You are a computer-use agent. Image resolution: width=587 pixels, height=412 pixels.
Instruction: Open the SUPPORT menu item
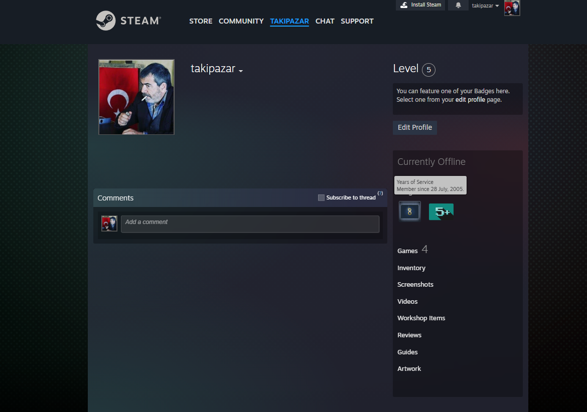click(357, 22)
